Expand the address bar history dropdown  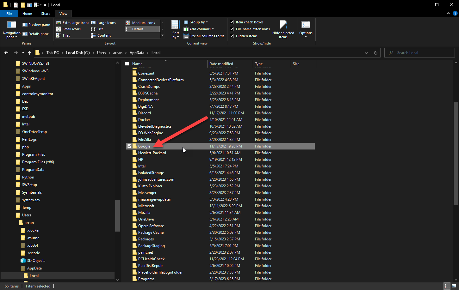pyautogui.click(x=366, y=53)
